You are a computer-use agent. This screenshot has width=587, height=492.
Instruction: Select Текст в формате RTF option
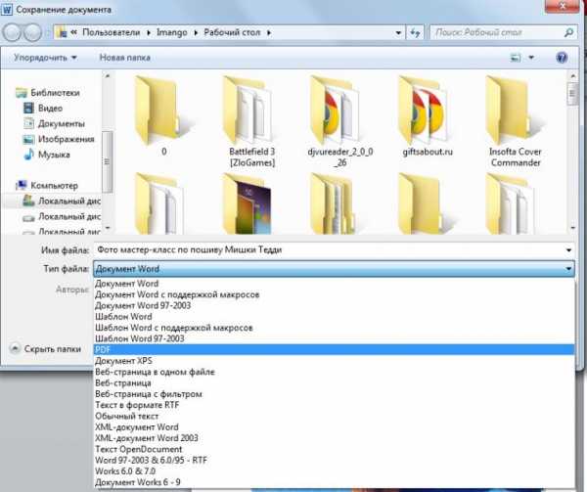click(334, 405)
